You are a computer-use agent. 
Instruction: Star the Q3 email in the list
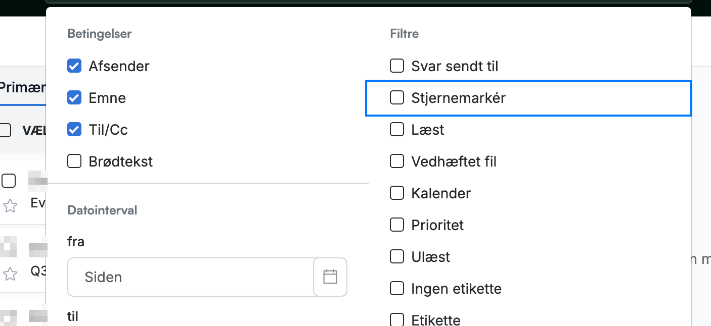pyautogui.click(x=10, y=274)
